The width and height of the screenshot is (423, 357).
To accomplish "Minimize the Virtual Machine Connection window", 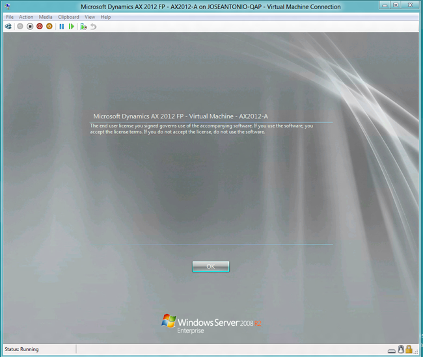I will [x=385, y=5].
